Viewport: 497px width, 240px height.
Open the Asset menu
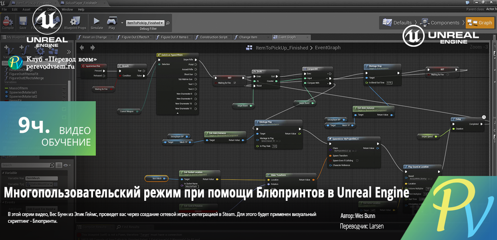click(x=26, y=9)
